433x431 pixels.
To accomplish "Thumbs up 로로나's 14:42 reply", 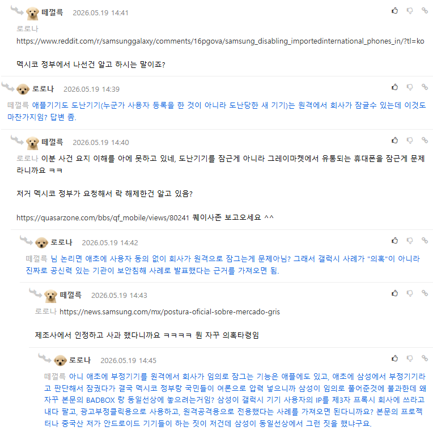I will (394, 241).
